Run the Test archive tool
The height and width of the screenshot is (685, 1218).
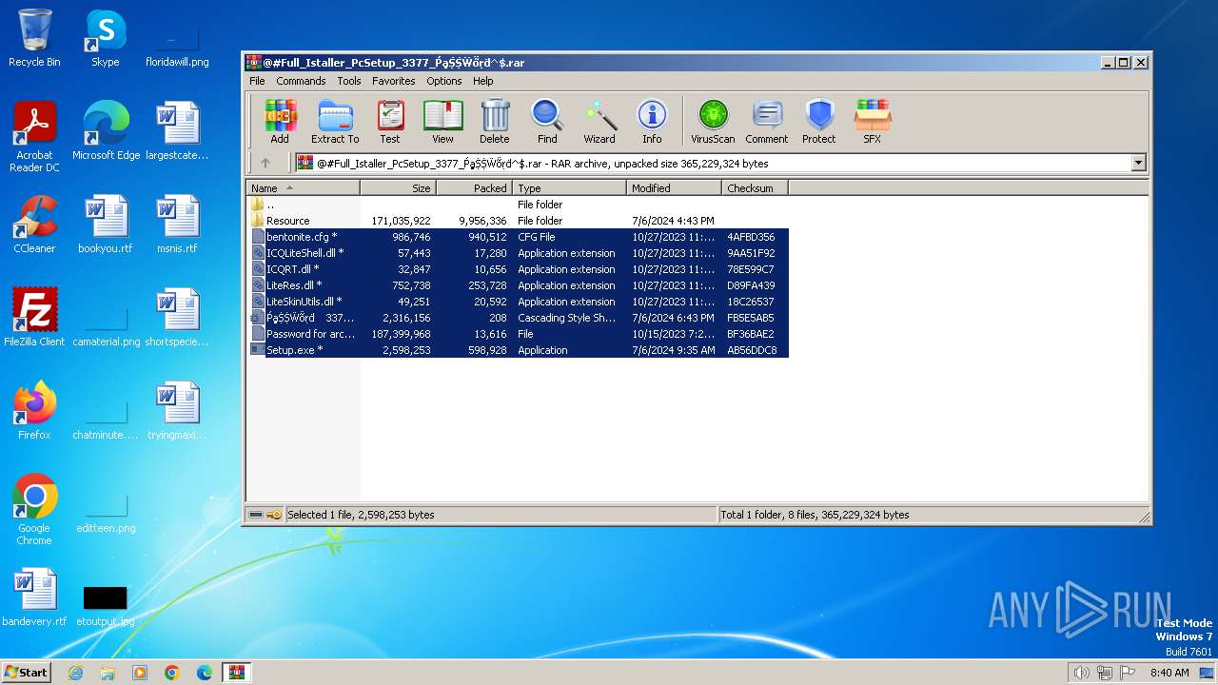click(390, 121)
